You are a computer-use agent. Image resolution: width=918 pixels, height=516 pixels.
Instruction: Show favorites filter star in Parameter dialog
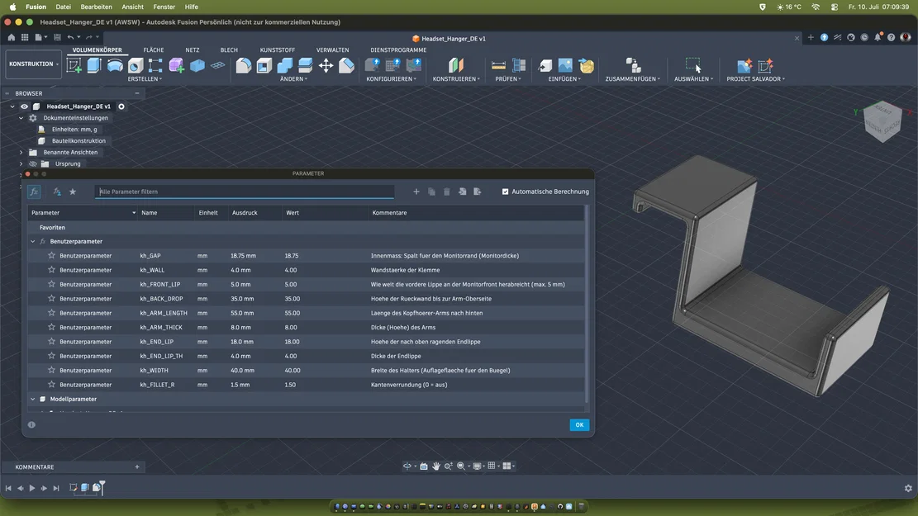pos(73,192)
